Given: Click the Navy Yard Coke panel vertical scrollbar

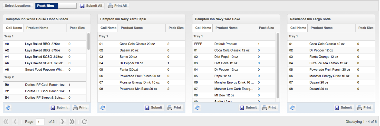Looking at the screenshot, I should (x=278, y=65).
